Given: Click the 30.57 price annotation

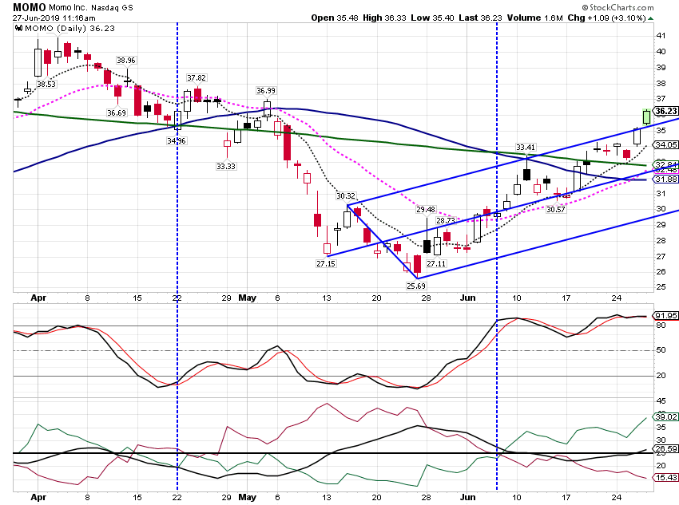Looking at the screenshot, I should pyautogui.click(x=556, y=210).
